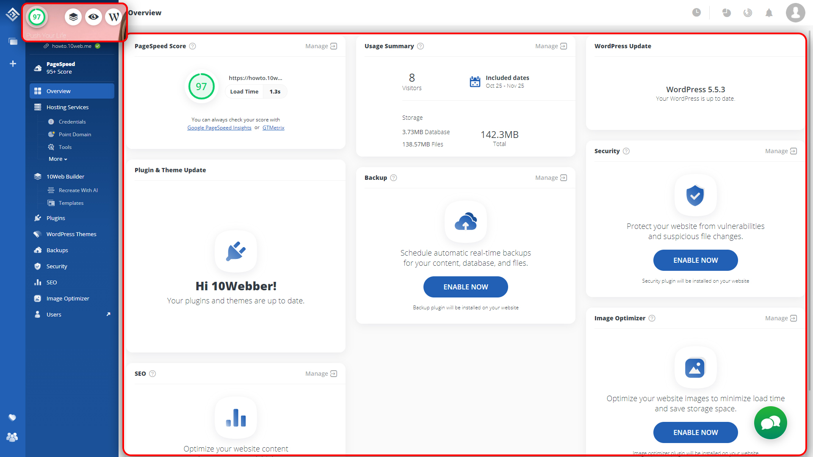Screen dimensions: 813x457
Task: Click Manage in the Image Optimizer card
Action: 781,318
